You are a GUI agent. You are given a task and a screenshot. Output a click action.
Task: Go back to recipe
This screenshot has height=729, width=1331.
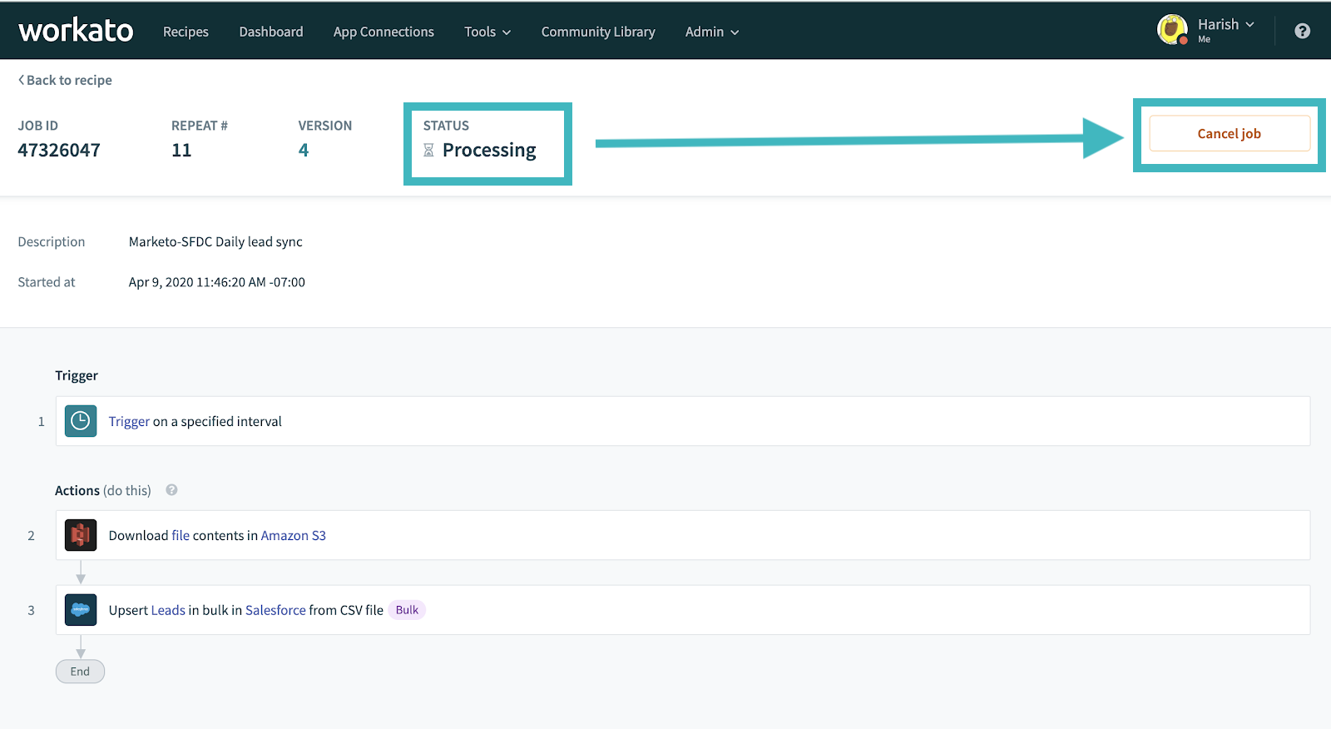65,80
